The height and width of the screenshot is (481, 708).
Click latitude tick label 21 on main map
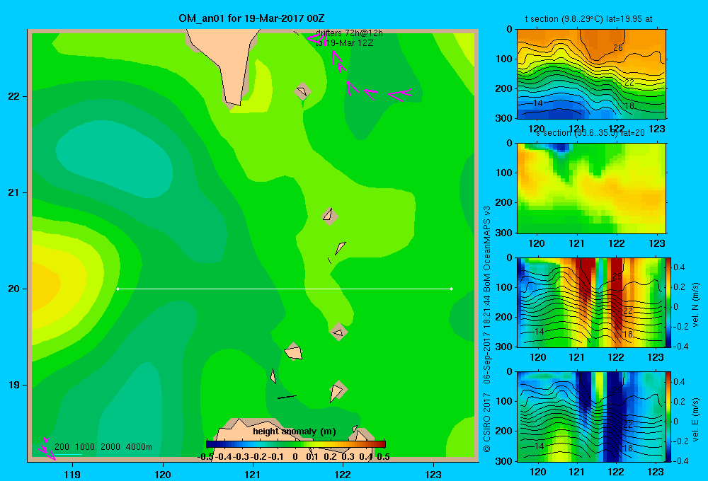pyautogui.click(x=14, y=192)
